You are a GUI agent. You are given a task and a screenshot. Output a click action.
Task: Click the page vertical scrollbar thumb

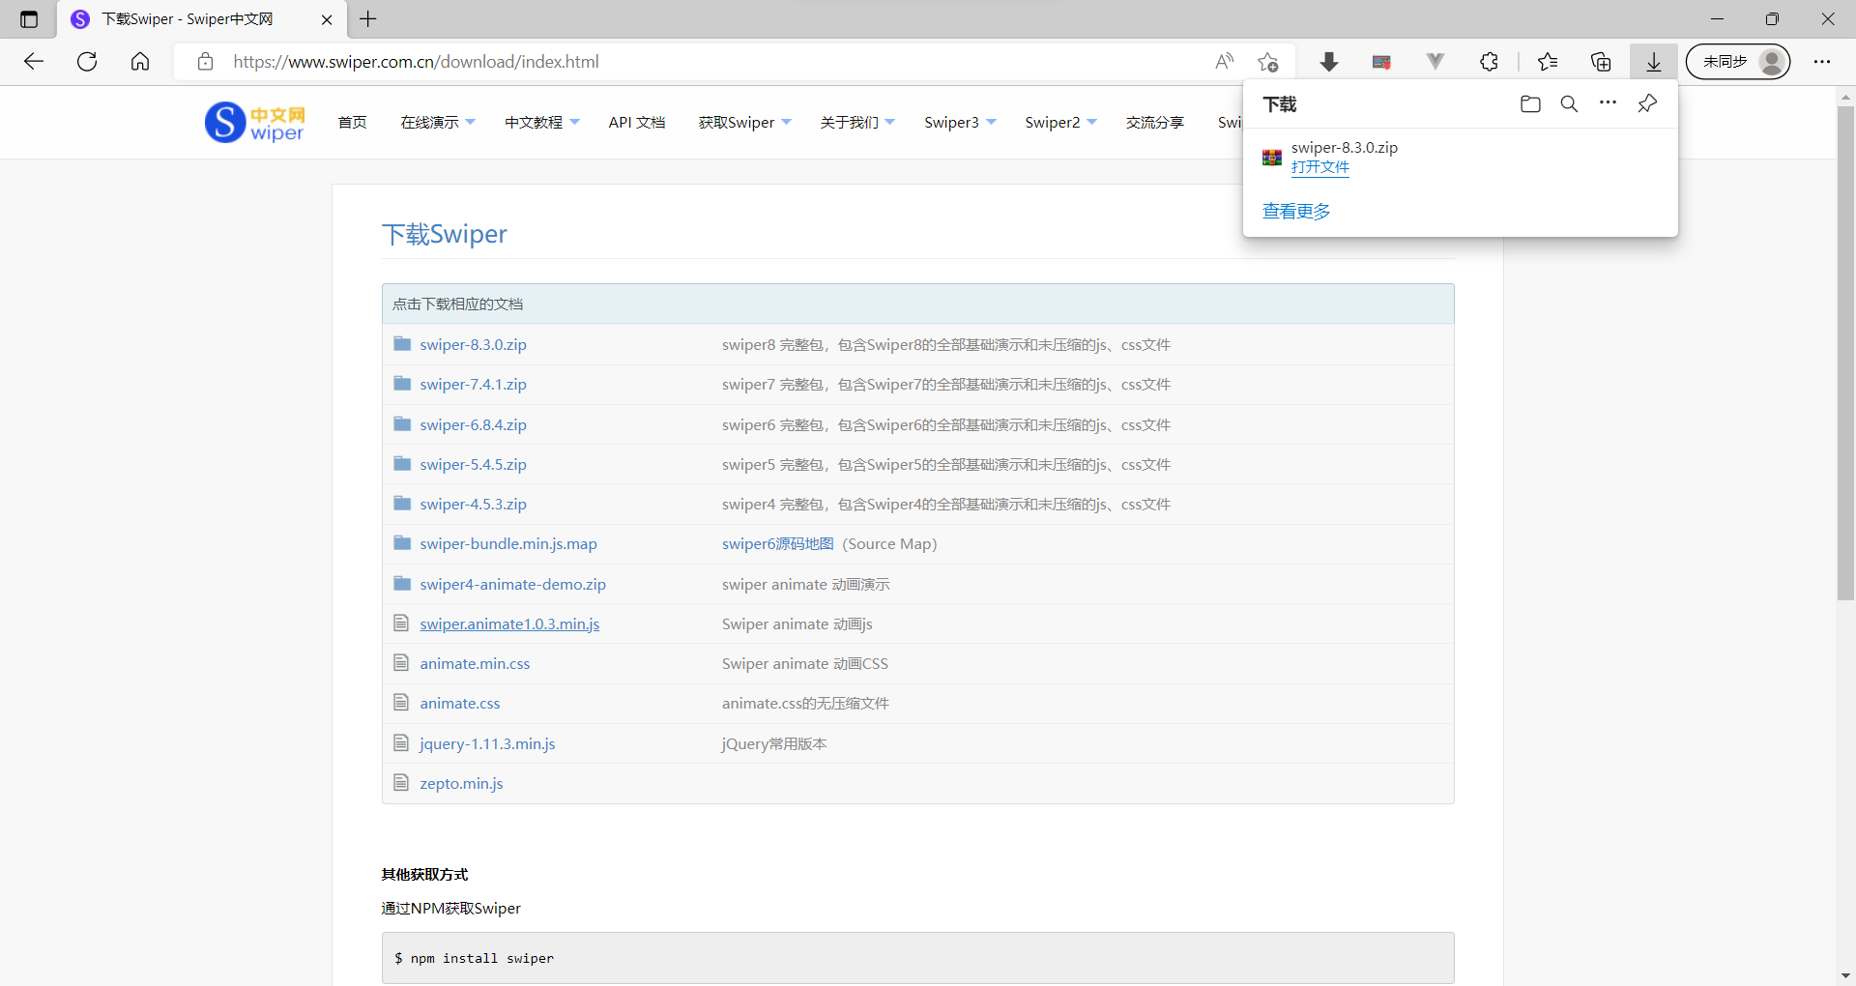(1845, 353)
